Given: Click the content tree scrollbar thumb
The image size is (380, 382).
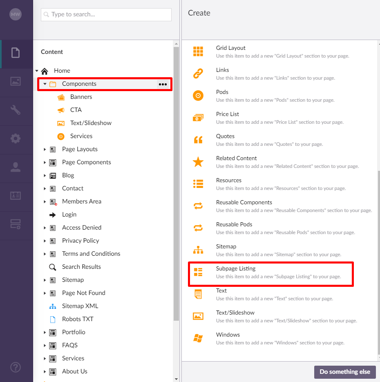Looking at the screenshot, I should pos(176,184).
